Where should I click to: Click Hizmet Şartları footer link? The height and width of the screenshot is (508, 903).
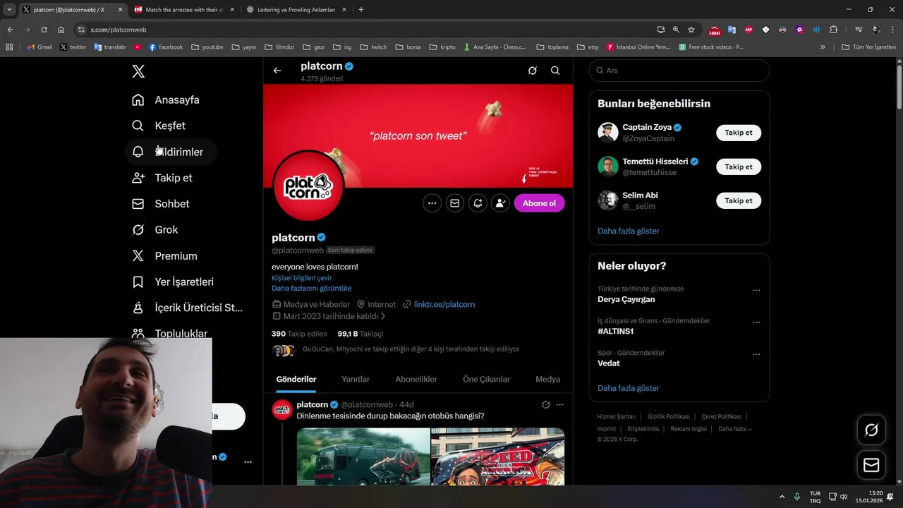point(616,416)
